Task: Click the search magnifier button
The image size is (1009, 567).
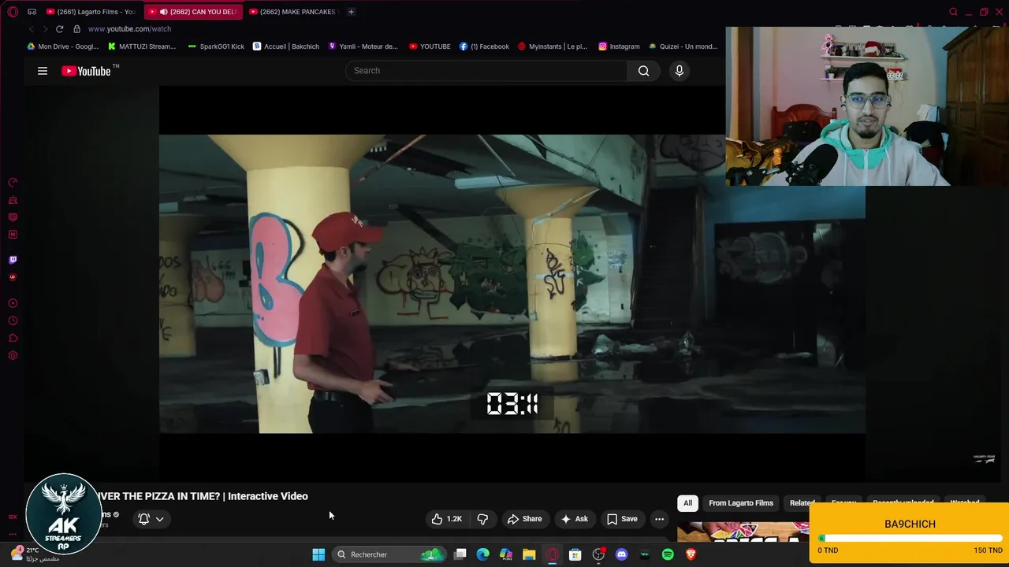Action: coord(644,71)
